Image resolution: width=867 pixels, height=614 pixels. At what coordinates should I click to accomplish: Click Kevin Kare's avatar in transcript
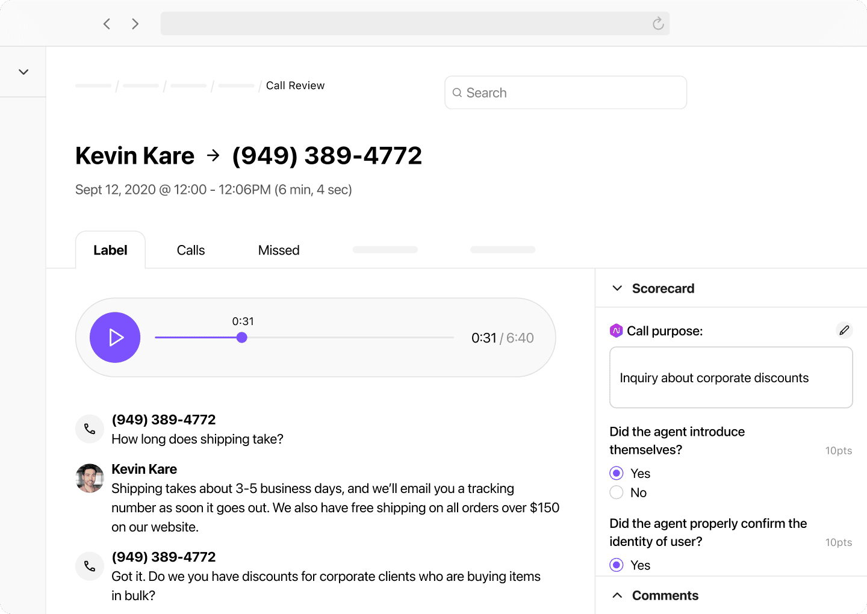[90, 478]
